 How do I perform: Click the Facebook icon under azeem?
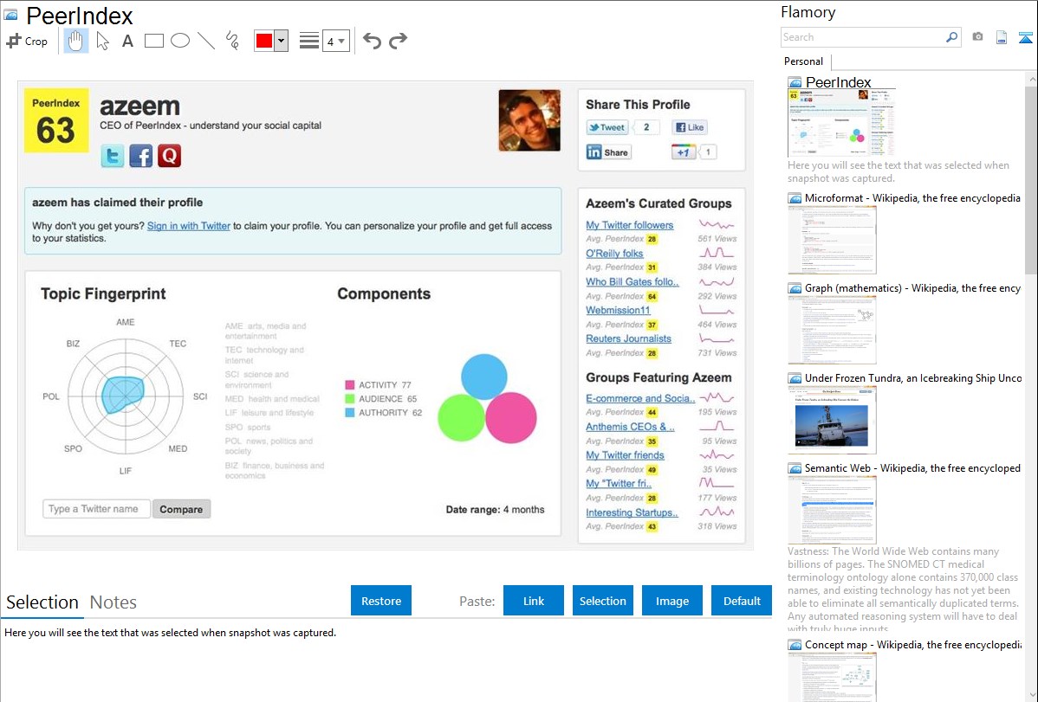(141, 156)
